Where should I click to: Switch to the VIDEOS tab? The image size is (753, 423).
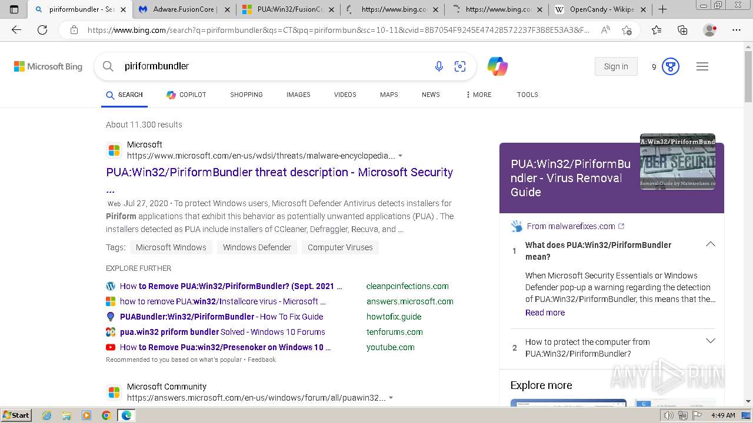(345, 95)
